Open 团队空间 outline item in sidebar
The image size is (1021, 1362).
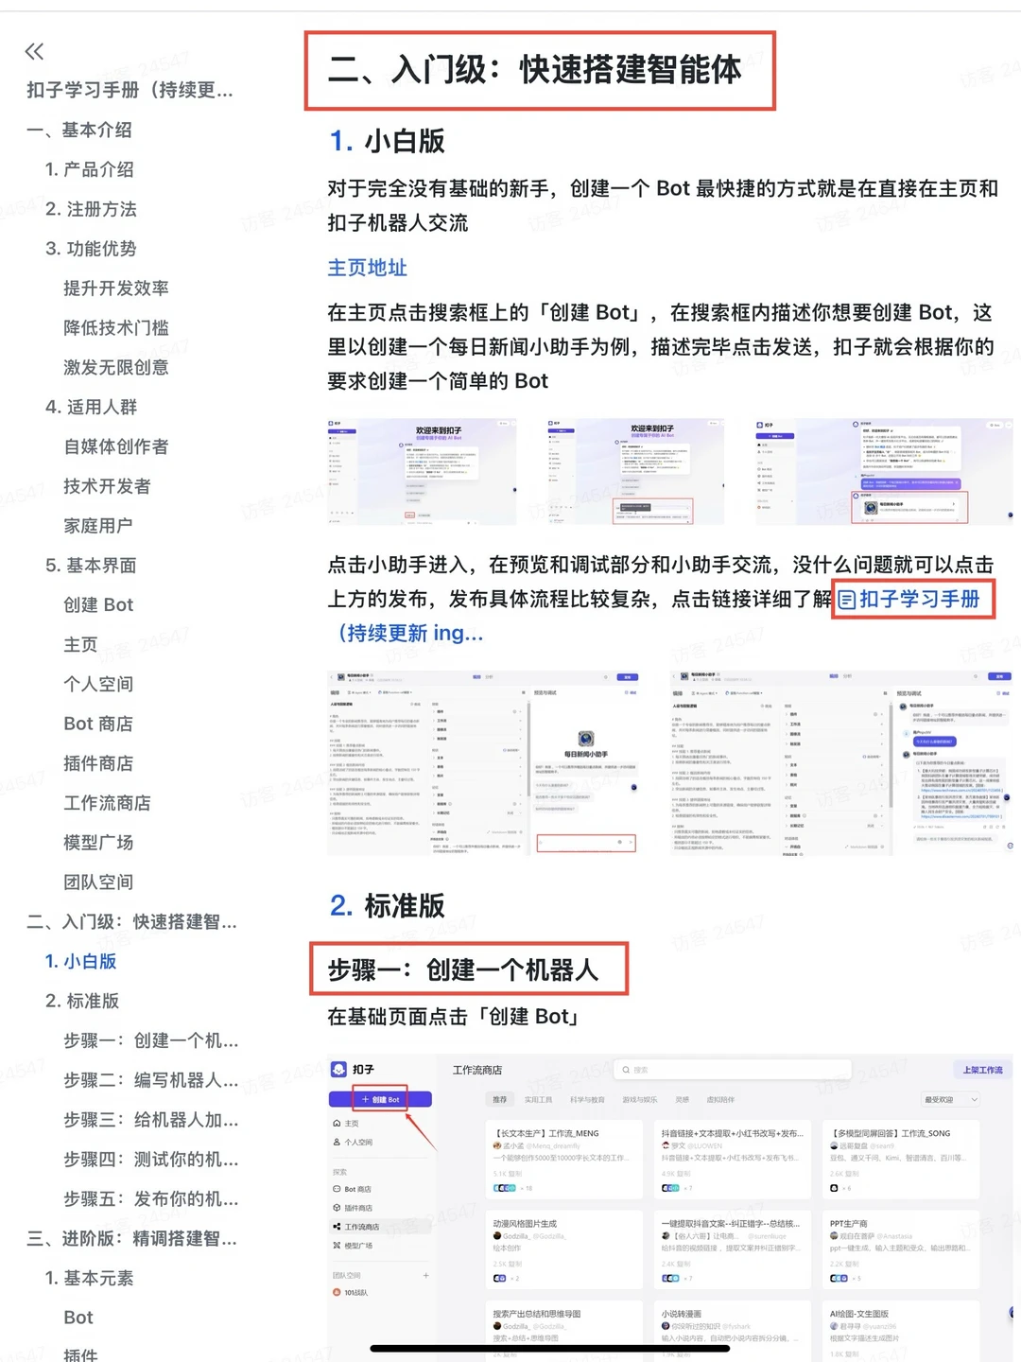pyautogui.click(x=98, y=882)
